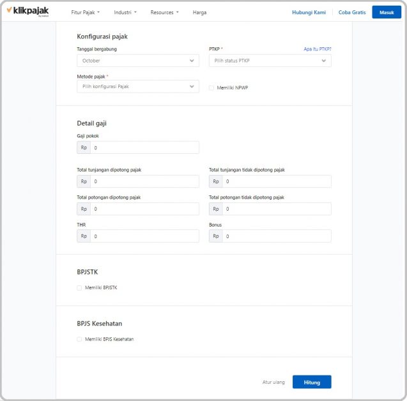Click the Hubungi Kami link

click(309, 12)
